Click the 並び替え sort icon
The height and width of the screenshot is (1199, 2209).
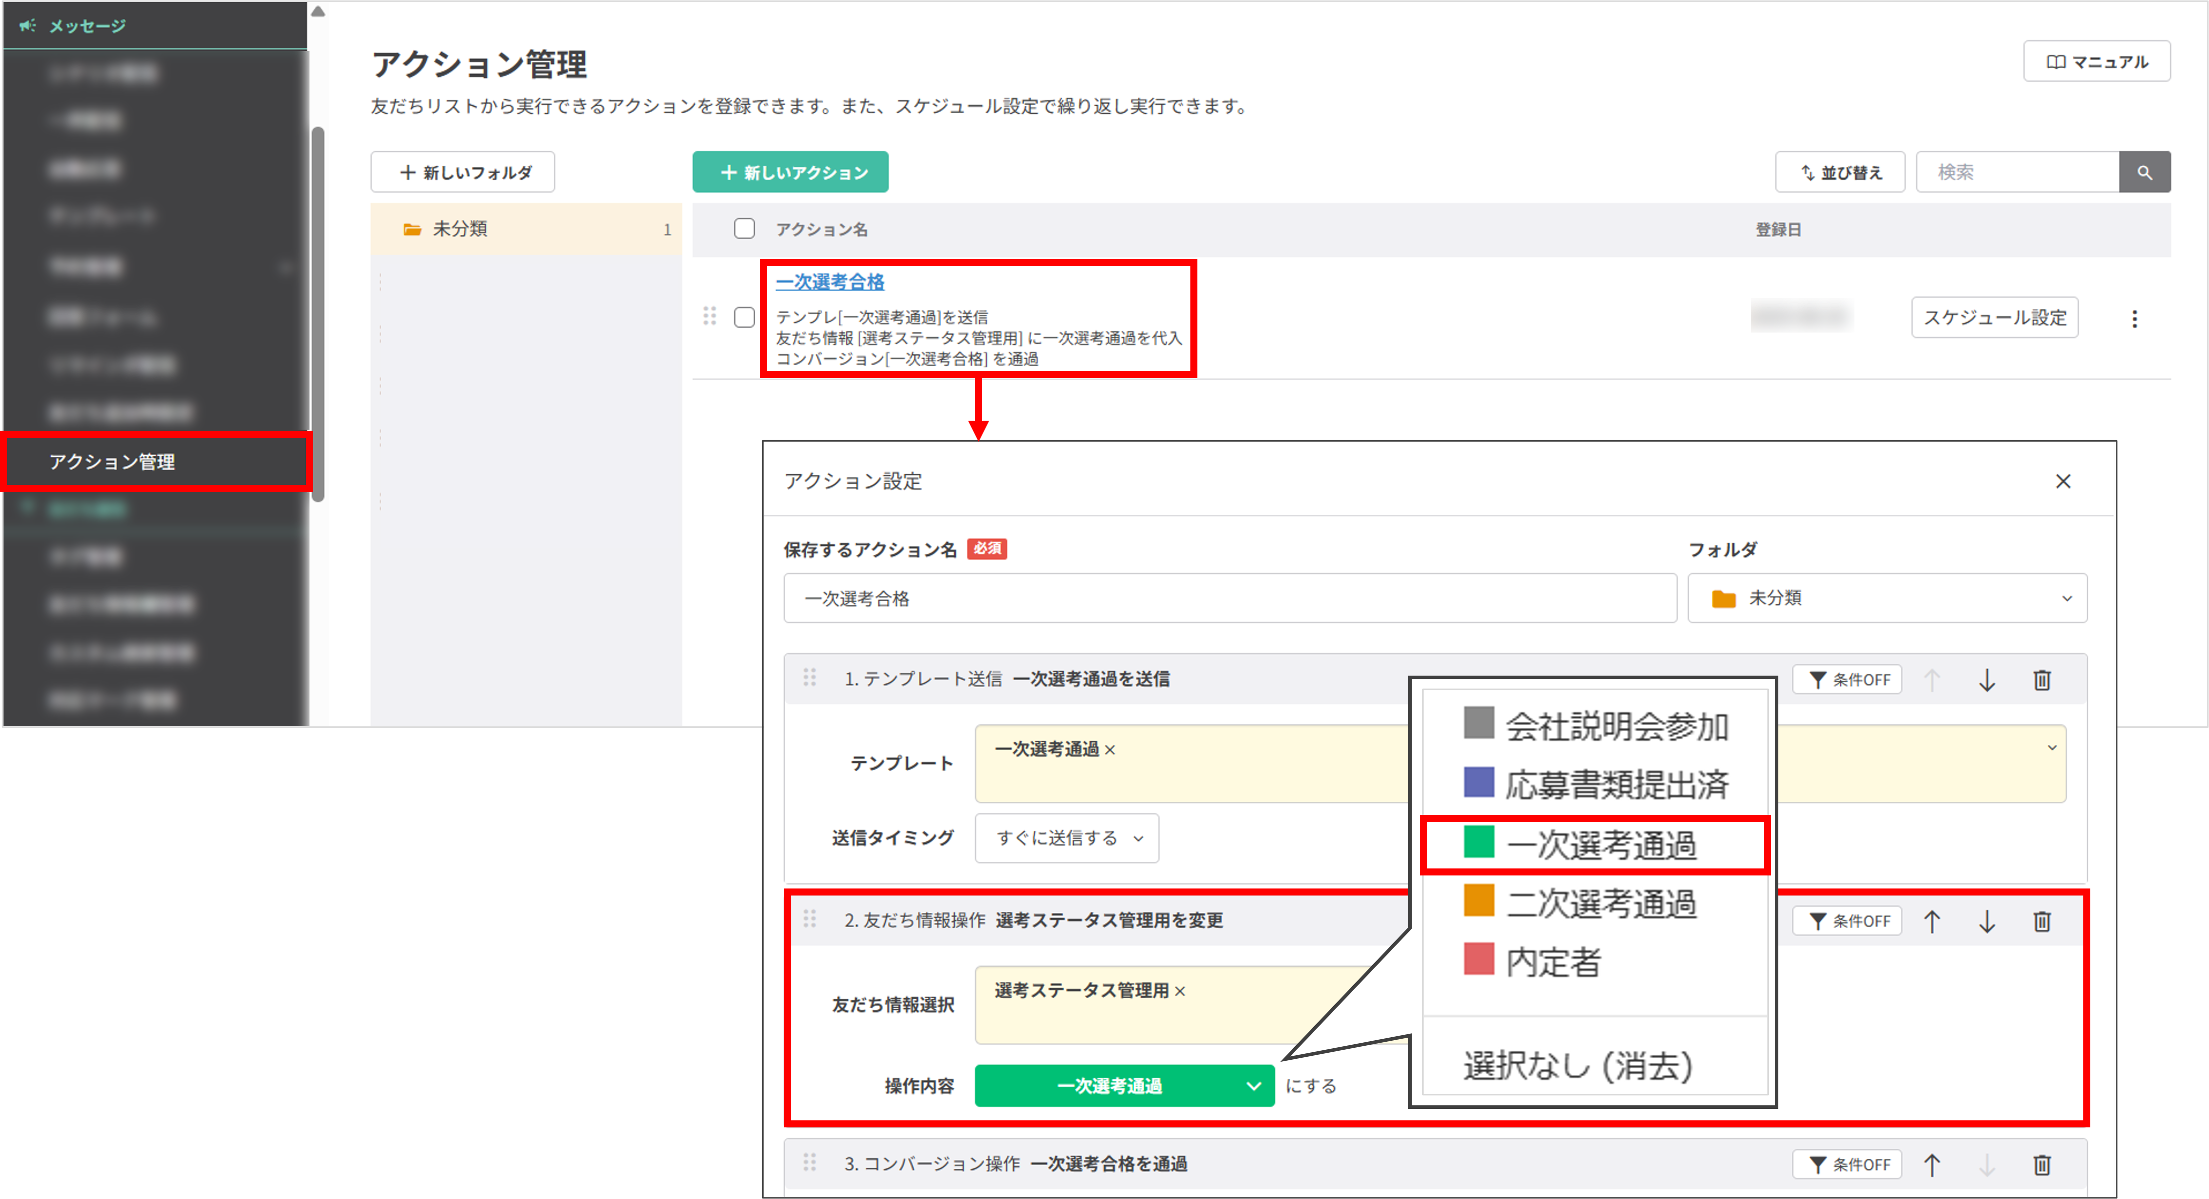[1807, 171]
